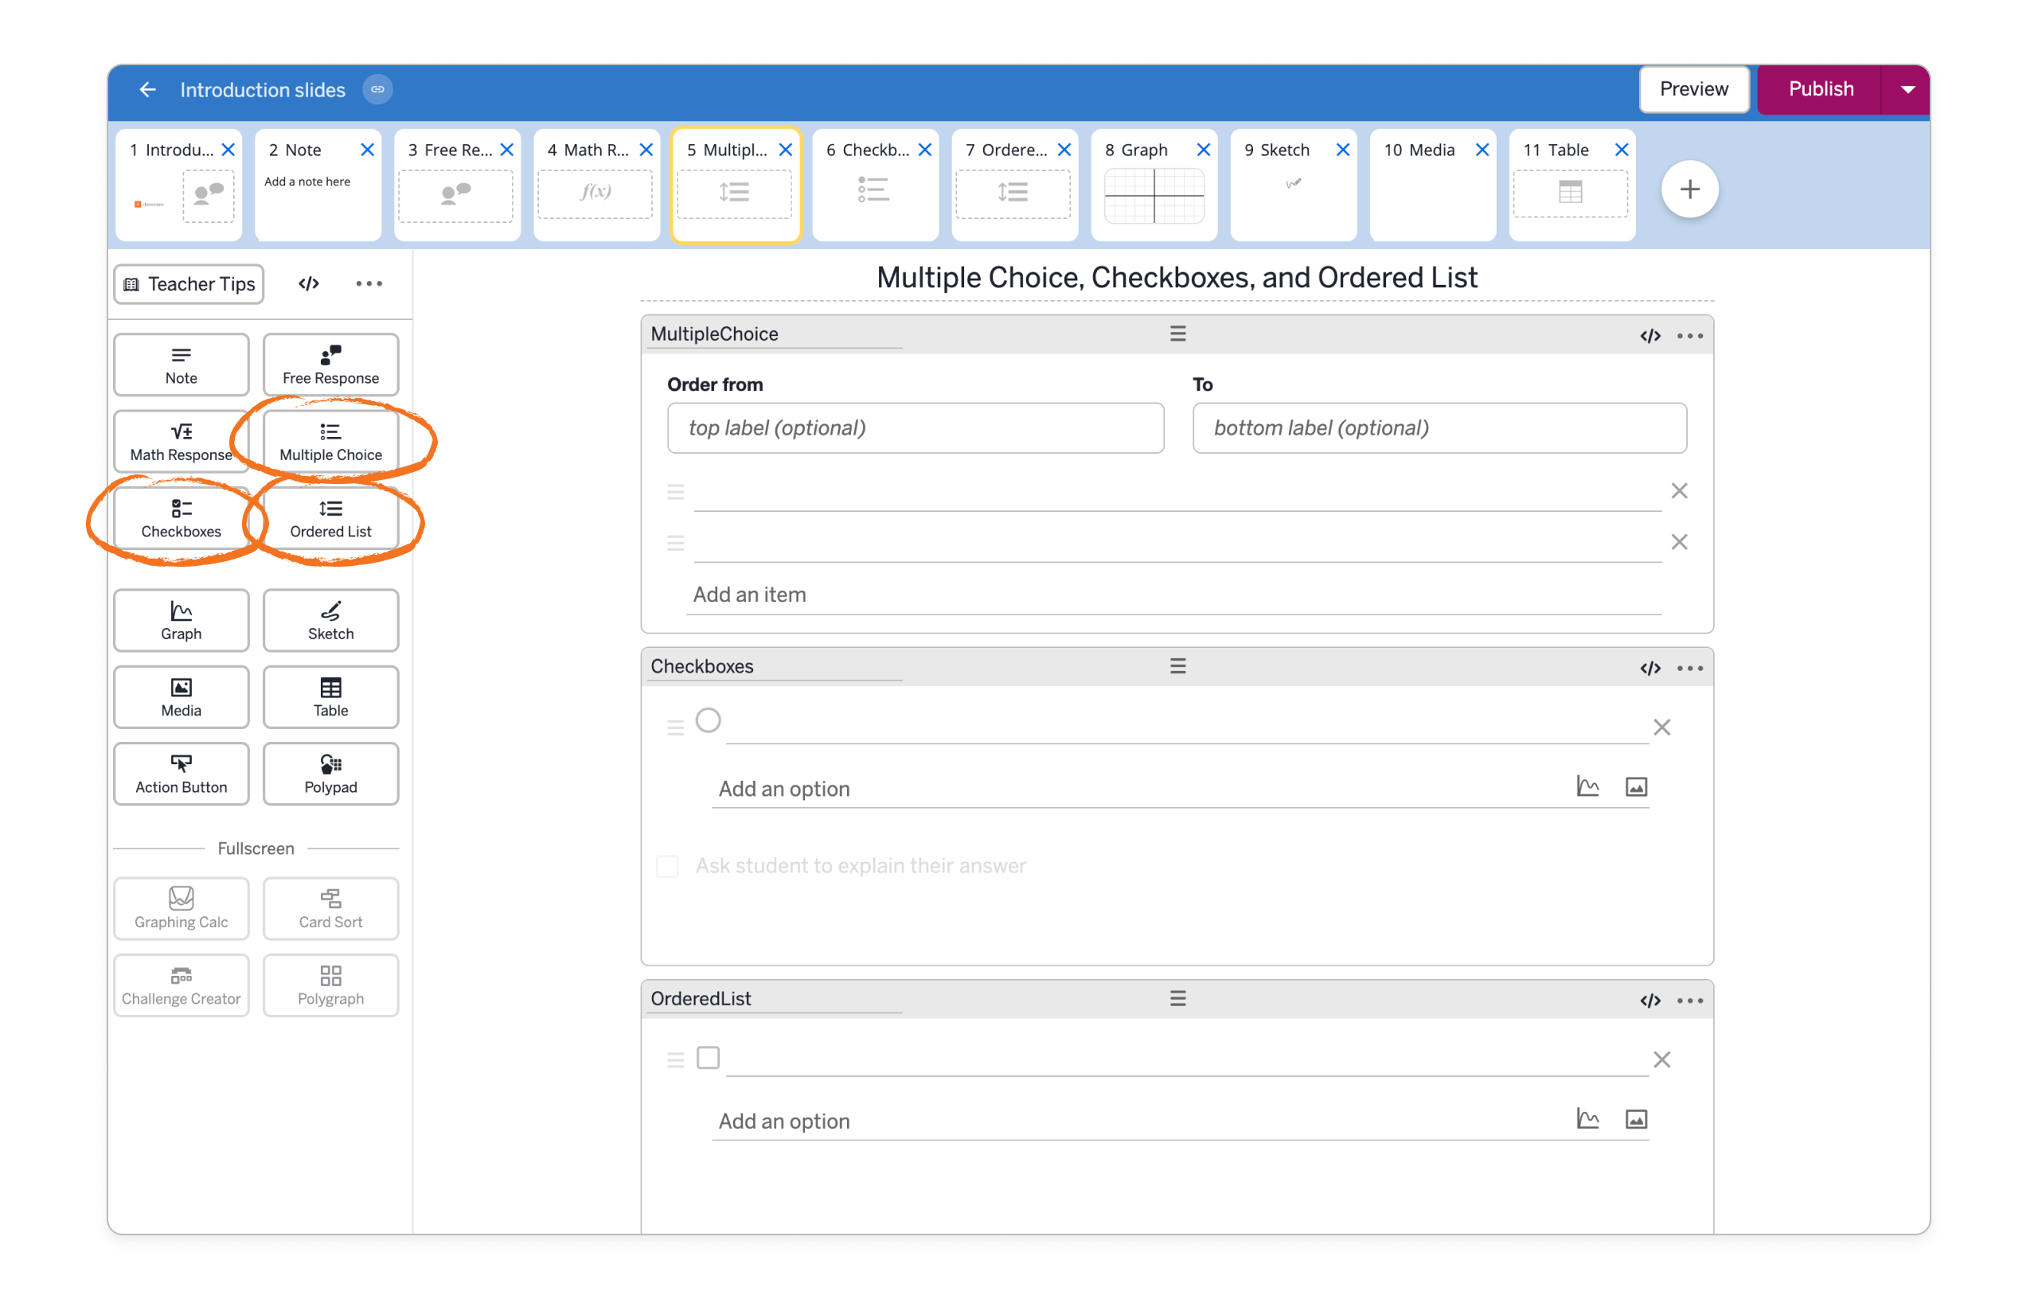Click the Preview button
Image resolution: width=2038 pixels, height=1299 pixels.
pos(1693,89)
